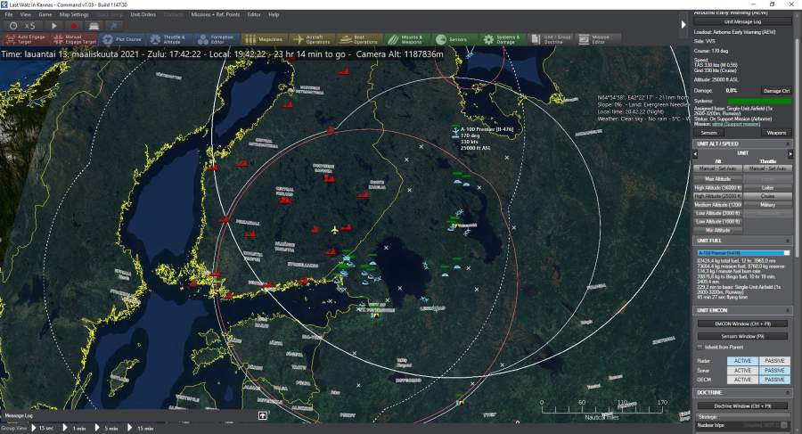Collapse the UNIT FUEL section

click(x=787, y=241)
